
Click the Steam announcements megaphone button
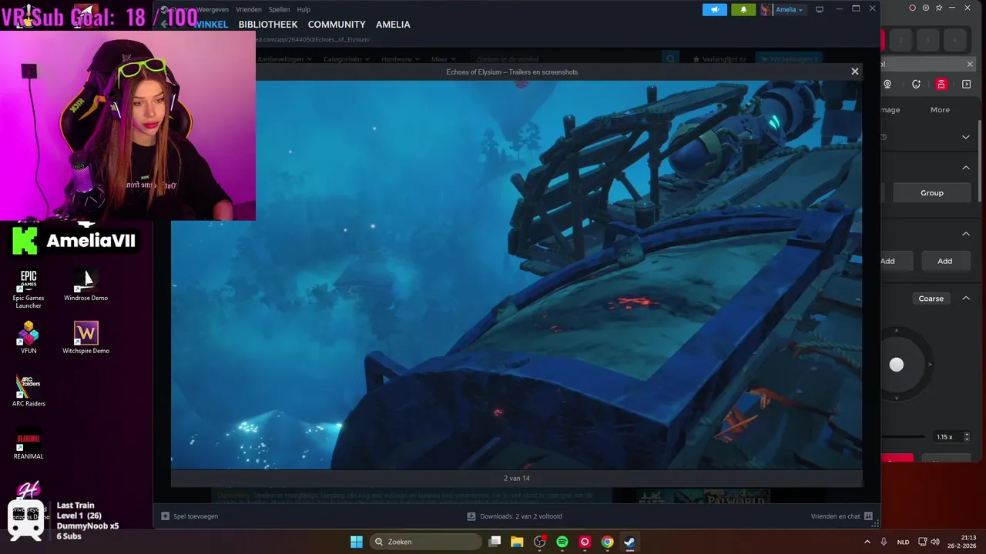point(714,9)
